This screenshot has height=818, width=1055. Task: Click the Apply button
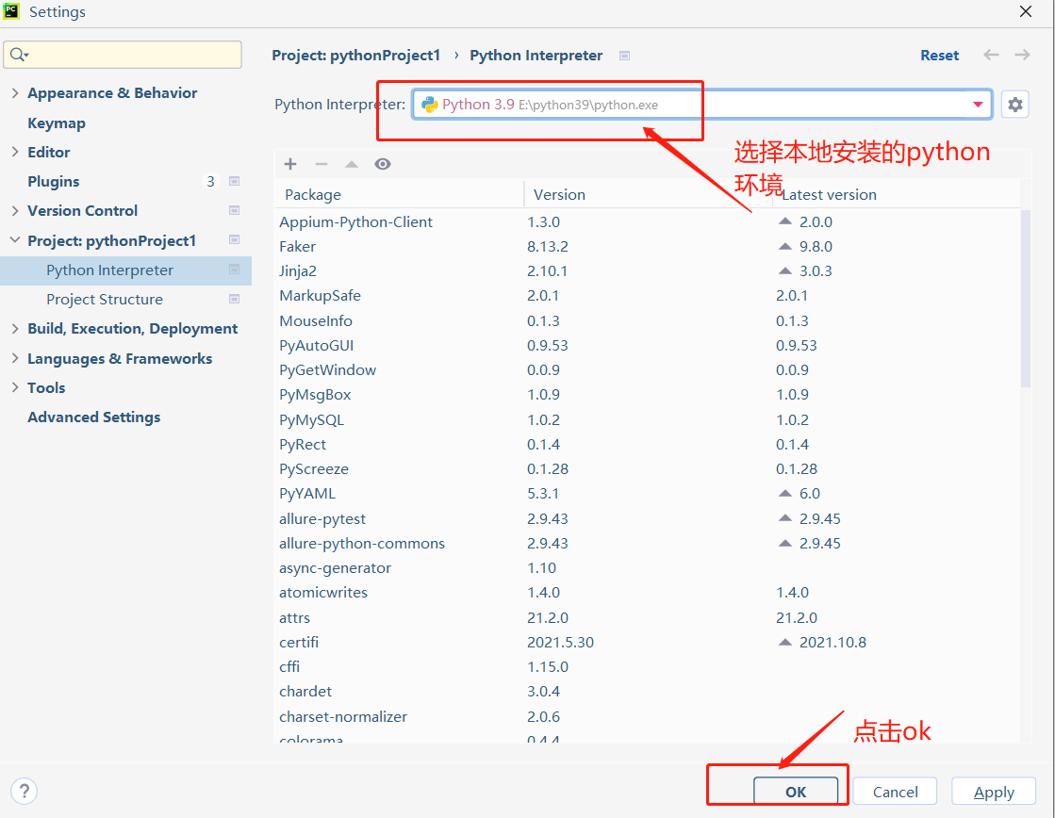tap(993, 792)
